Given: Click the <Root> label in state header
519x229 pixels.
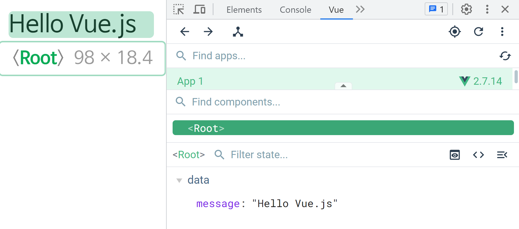Looking at the screenshot, I should 189,155.
